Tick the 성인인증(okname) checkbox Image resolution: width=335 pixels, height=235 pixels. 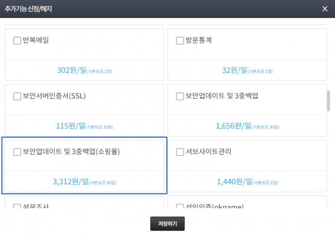tap(180, 207)
